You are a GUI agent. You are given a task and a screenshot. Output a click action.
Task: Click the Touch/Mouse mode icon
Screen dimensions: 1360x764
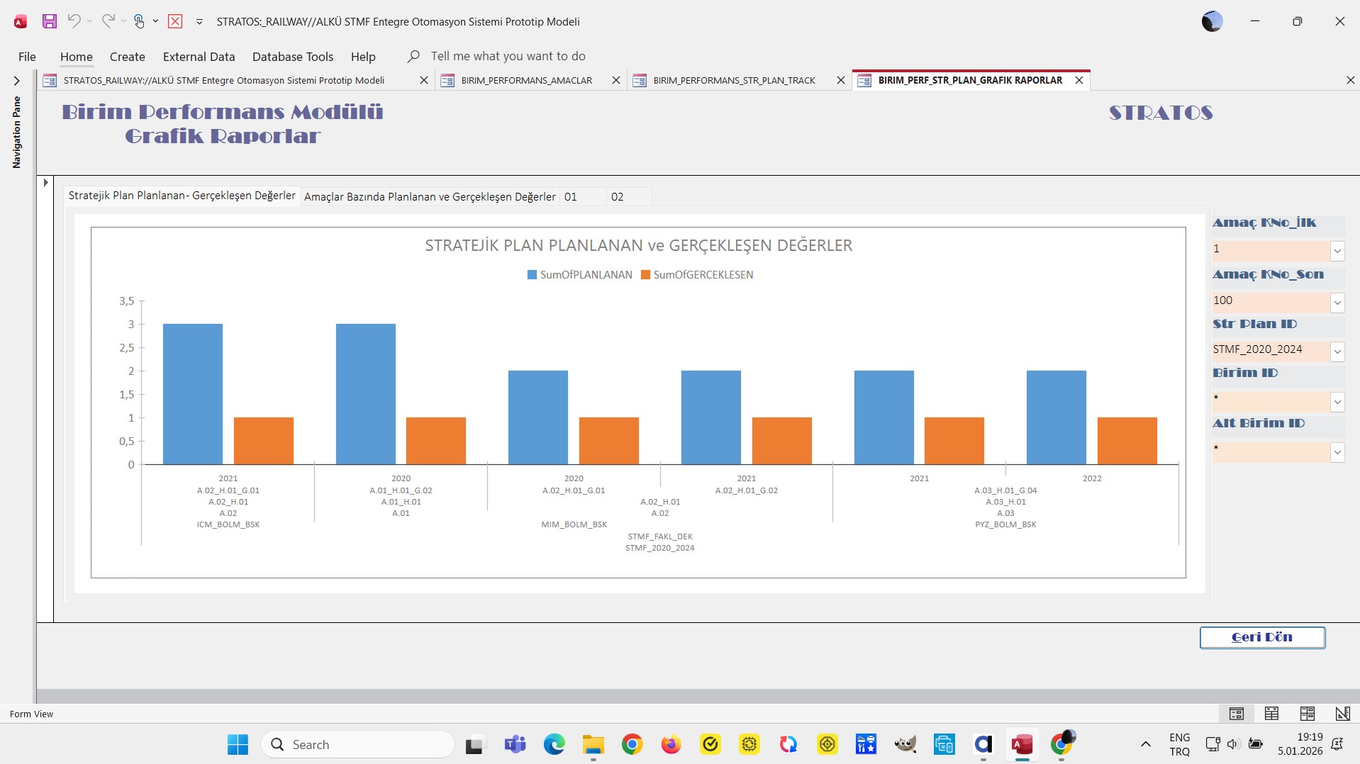point(139,21)
